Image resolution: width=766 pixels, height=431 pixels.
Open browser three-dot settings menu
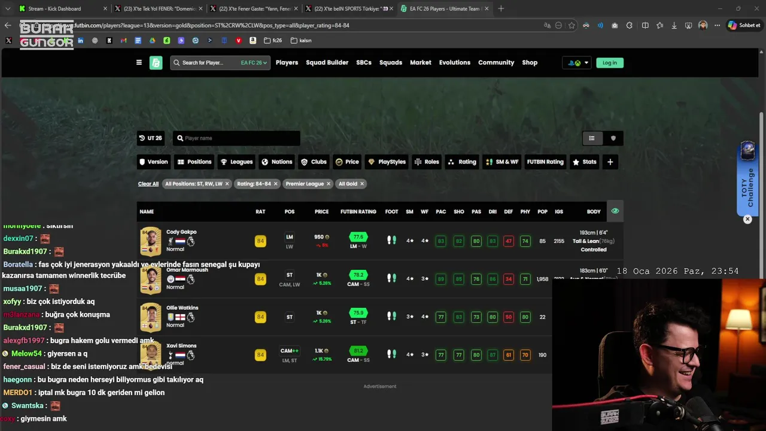pos(717,26)
